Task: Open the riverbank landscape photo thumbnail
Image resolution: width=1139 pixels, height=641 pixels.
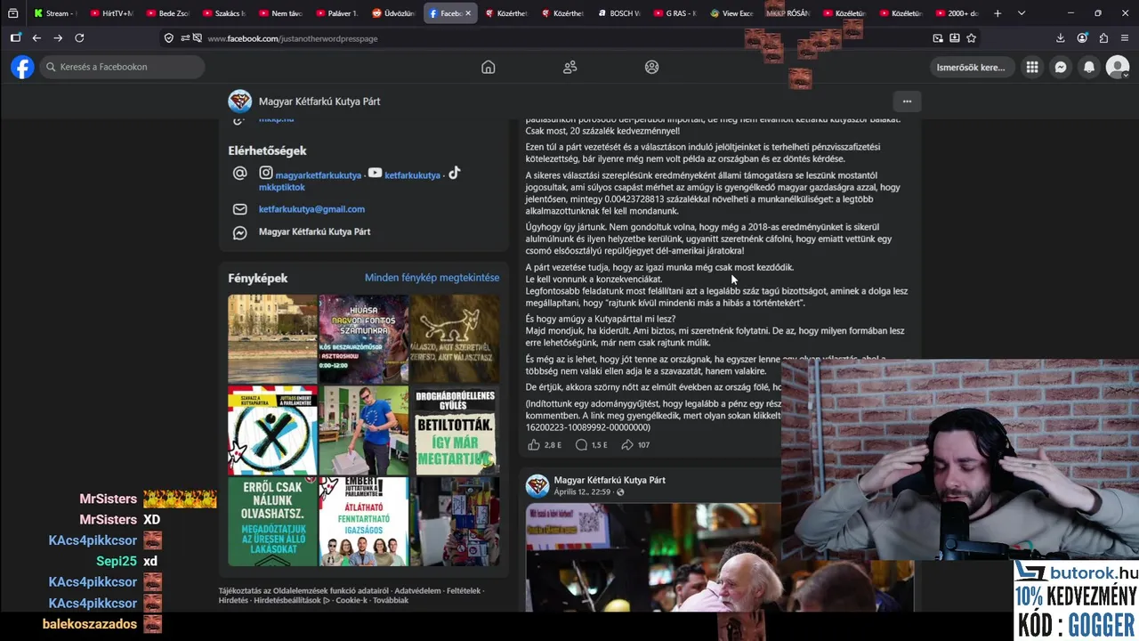Action: tap(272, 338)
